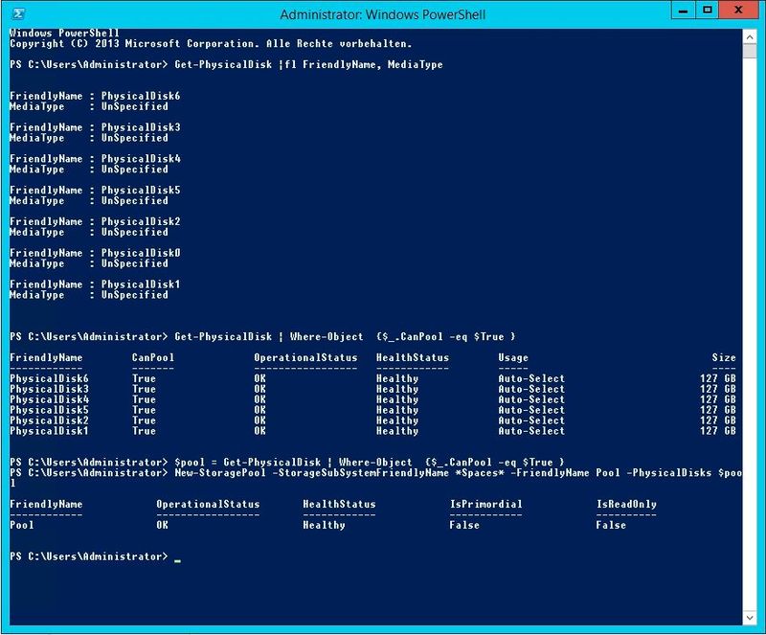The height and width of the screenshot is (635, 766).
Task: Click the 'Healthy' value in the Pool row
Action: tap(324, 525)
